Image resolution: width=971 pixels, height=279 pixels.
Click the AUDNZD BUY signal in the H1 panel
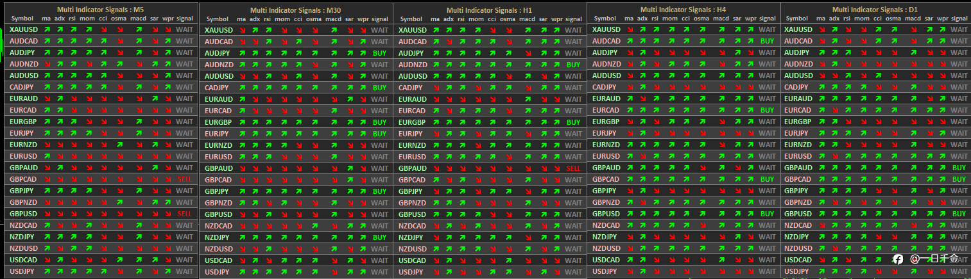coord(573,65)
